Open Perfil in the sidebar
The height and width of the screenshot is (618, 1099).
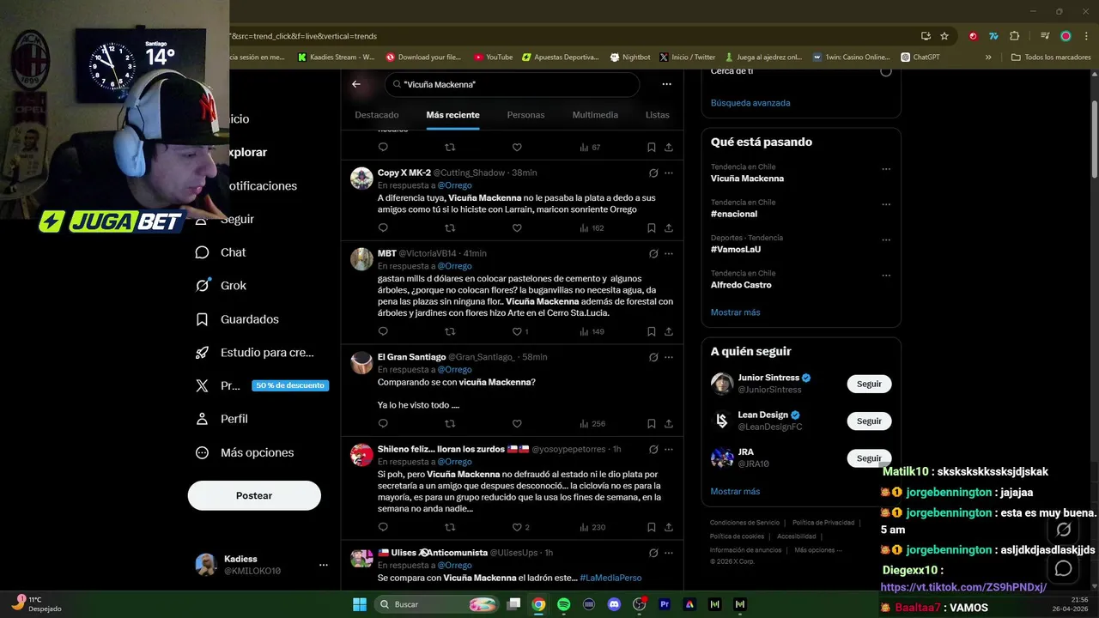(x=222, y=419)
